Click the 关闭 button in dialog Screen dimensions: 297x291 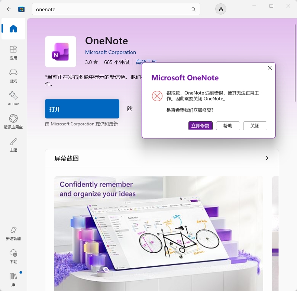pyautogui.click(x=255, y=126)
